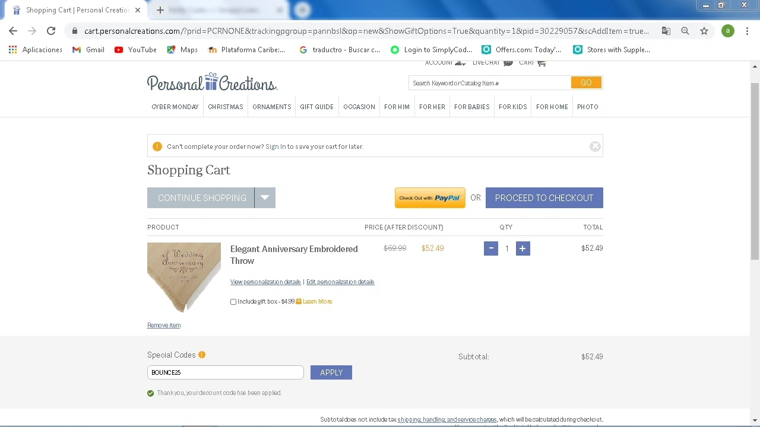Screen dimensions: 760x427
Task: Open the Aplicaciones apps grid bookmark
Action: tap(36, 50)
